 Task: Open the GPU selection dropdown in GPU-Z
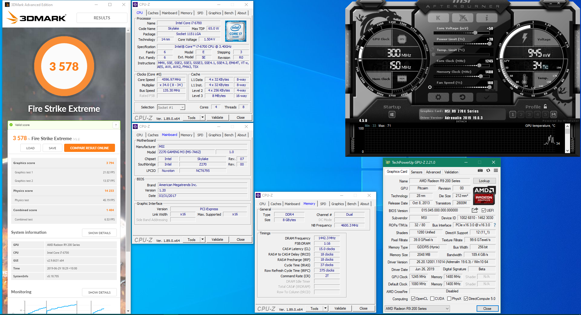point(417,309)
